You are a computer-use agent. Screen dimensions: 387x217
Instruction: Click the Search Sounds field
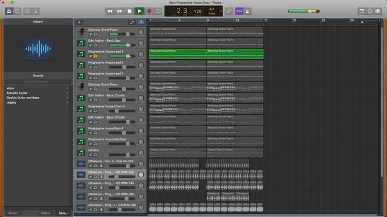tap(38, 81)
